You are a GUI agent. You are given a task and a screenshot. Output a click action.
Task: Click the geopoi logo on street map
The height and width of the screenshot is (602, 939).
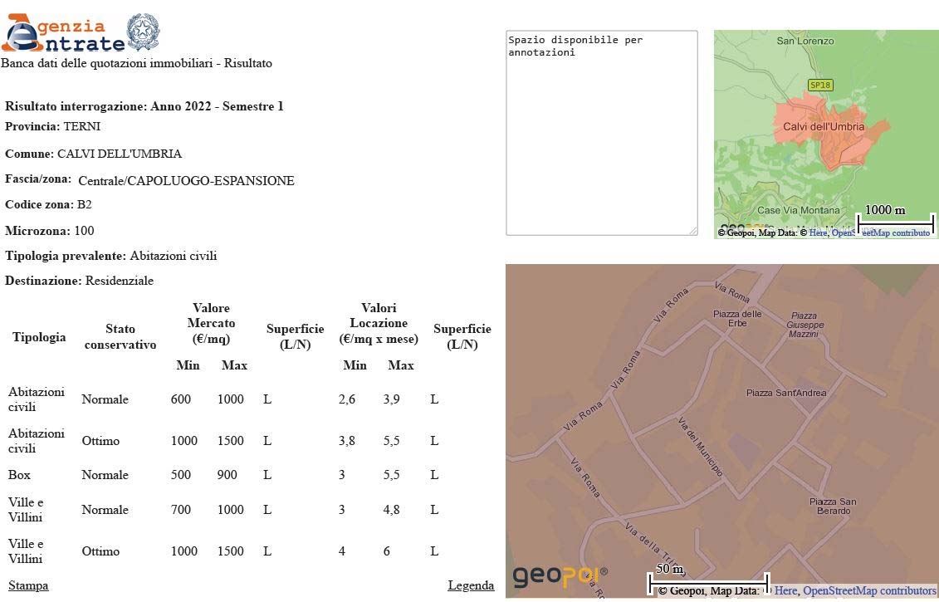coord(560,575)
